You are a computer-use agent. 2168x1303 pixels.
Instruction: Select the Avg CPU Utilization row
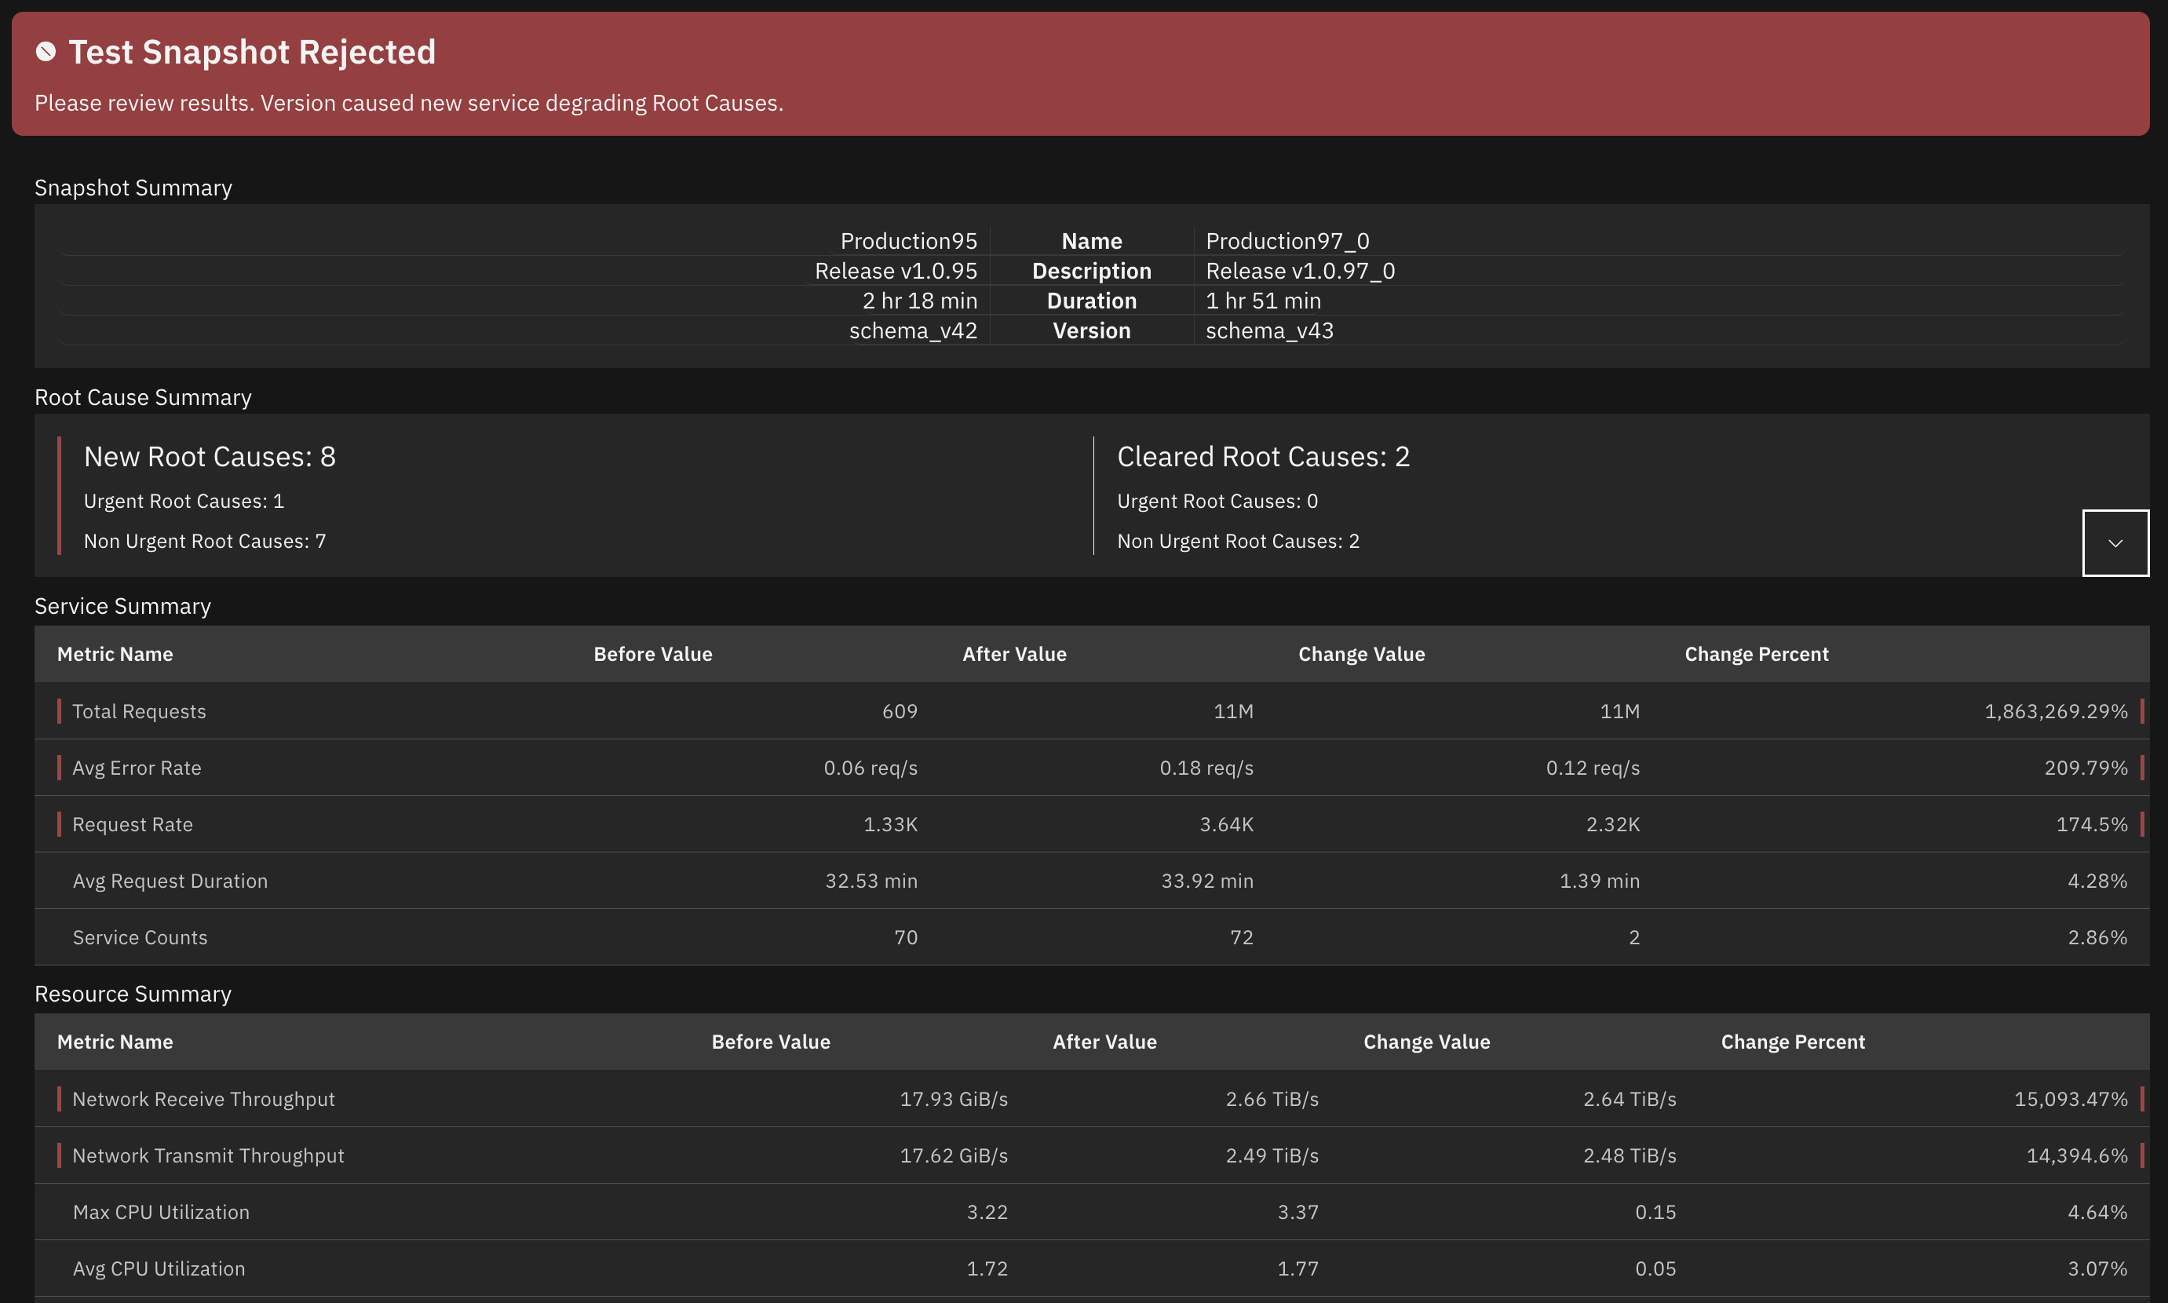(159, 1268)
